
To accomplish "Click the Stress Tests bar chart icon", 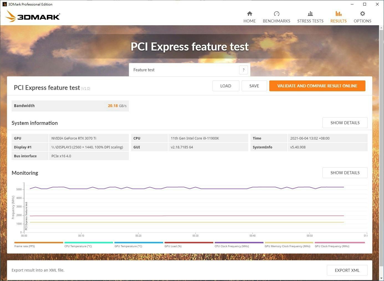I will point(310,14).
